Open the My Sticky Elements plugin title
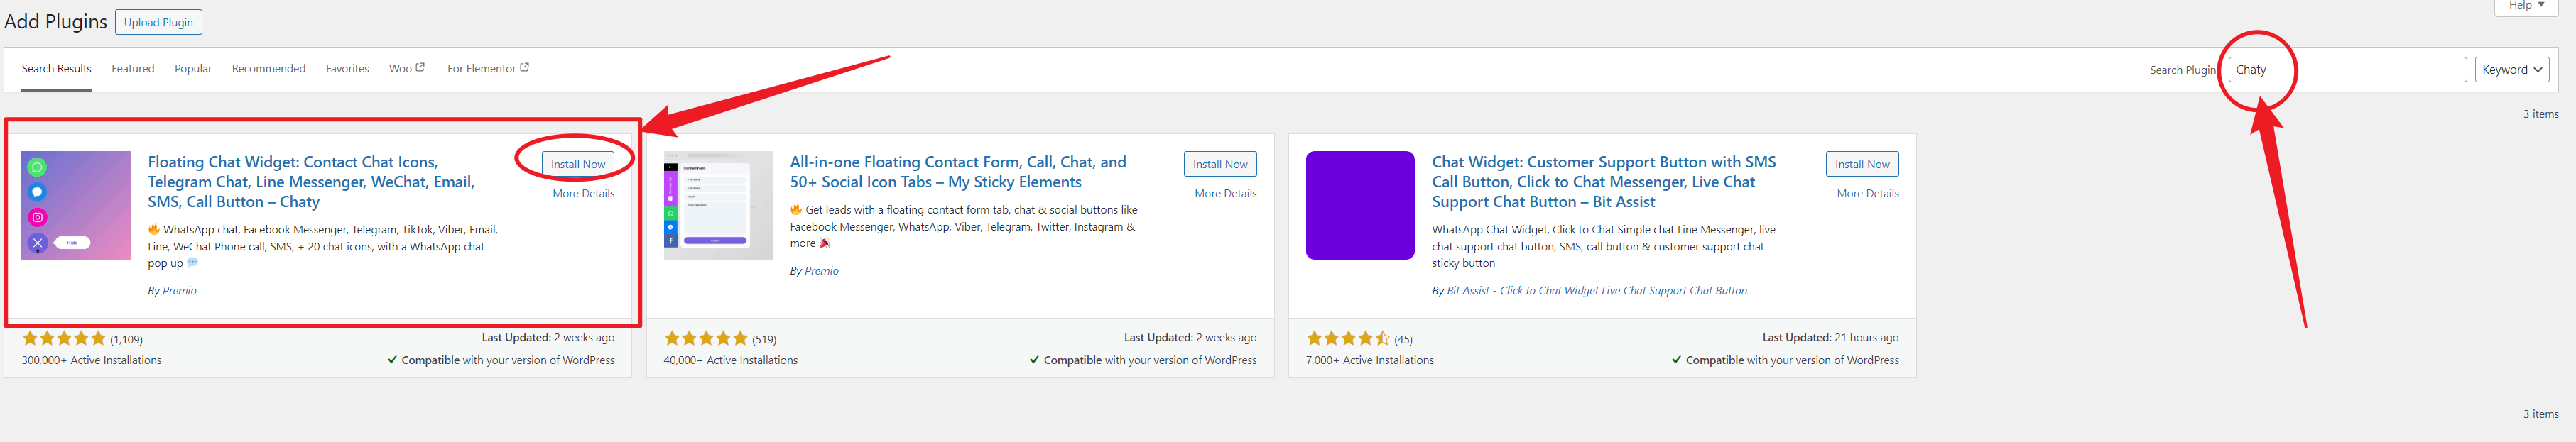This screenshot has height=442, width=2576. (958, 172)
